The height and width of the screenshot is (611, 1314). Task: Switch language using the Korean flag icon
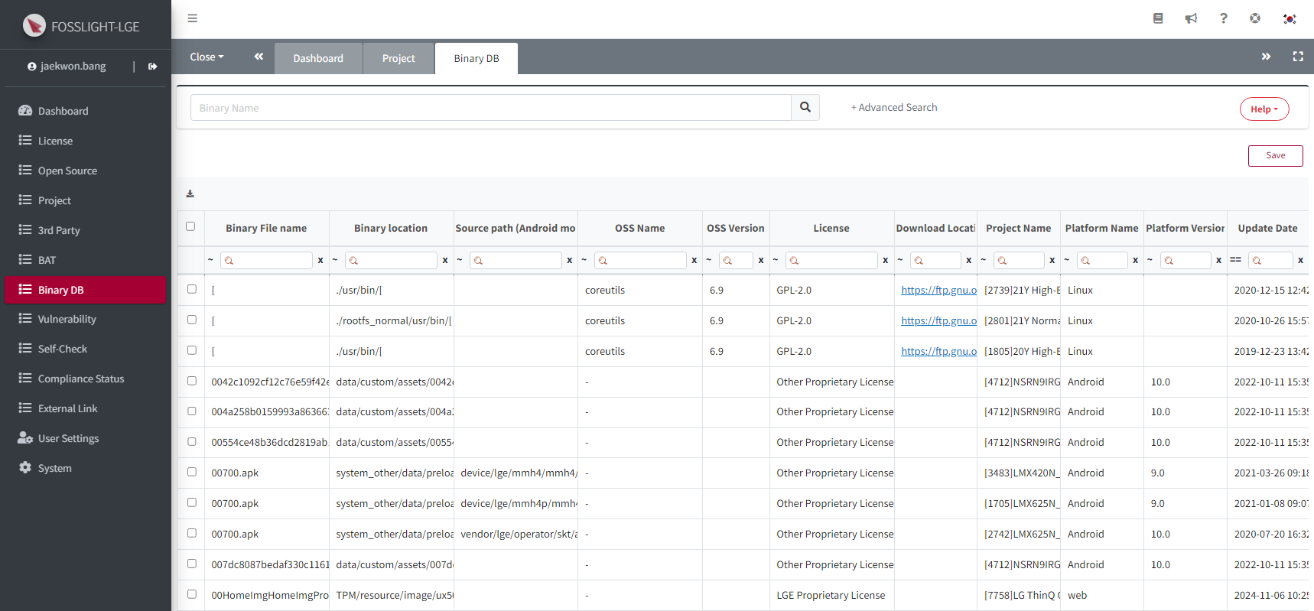(x=1290, y=18)
